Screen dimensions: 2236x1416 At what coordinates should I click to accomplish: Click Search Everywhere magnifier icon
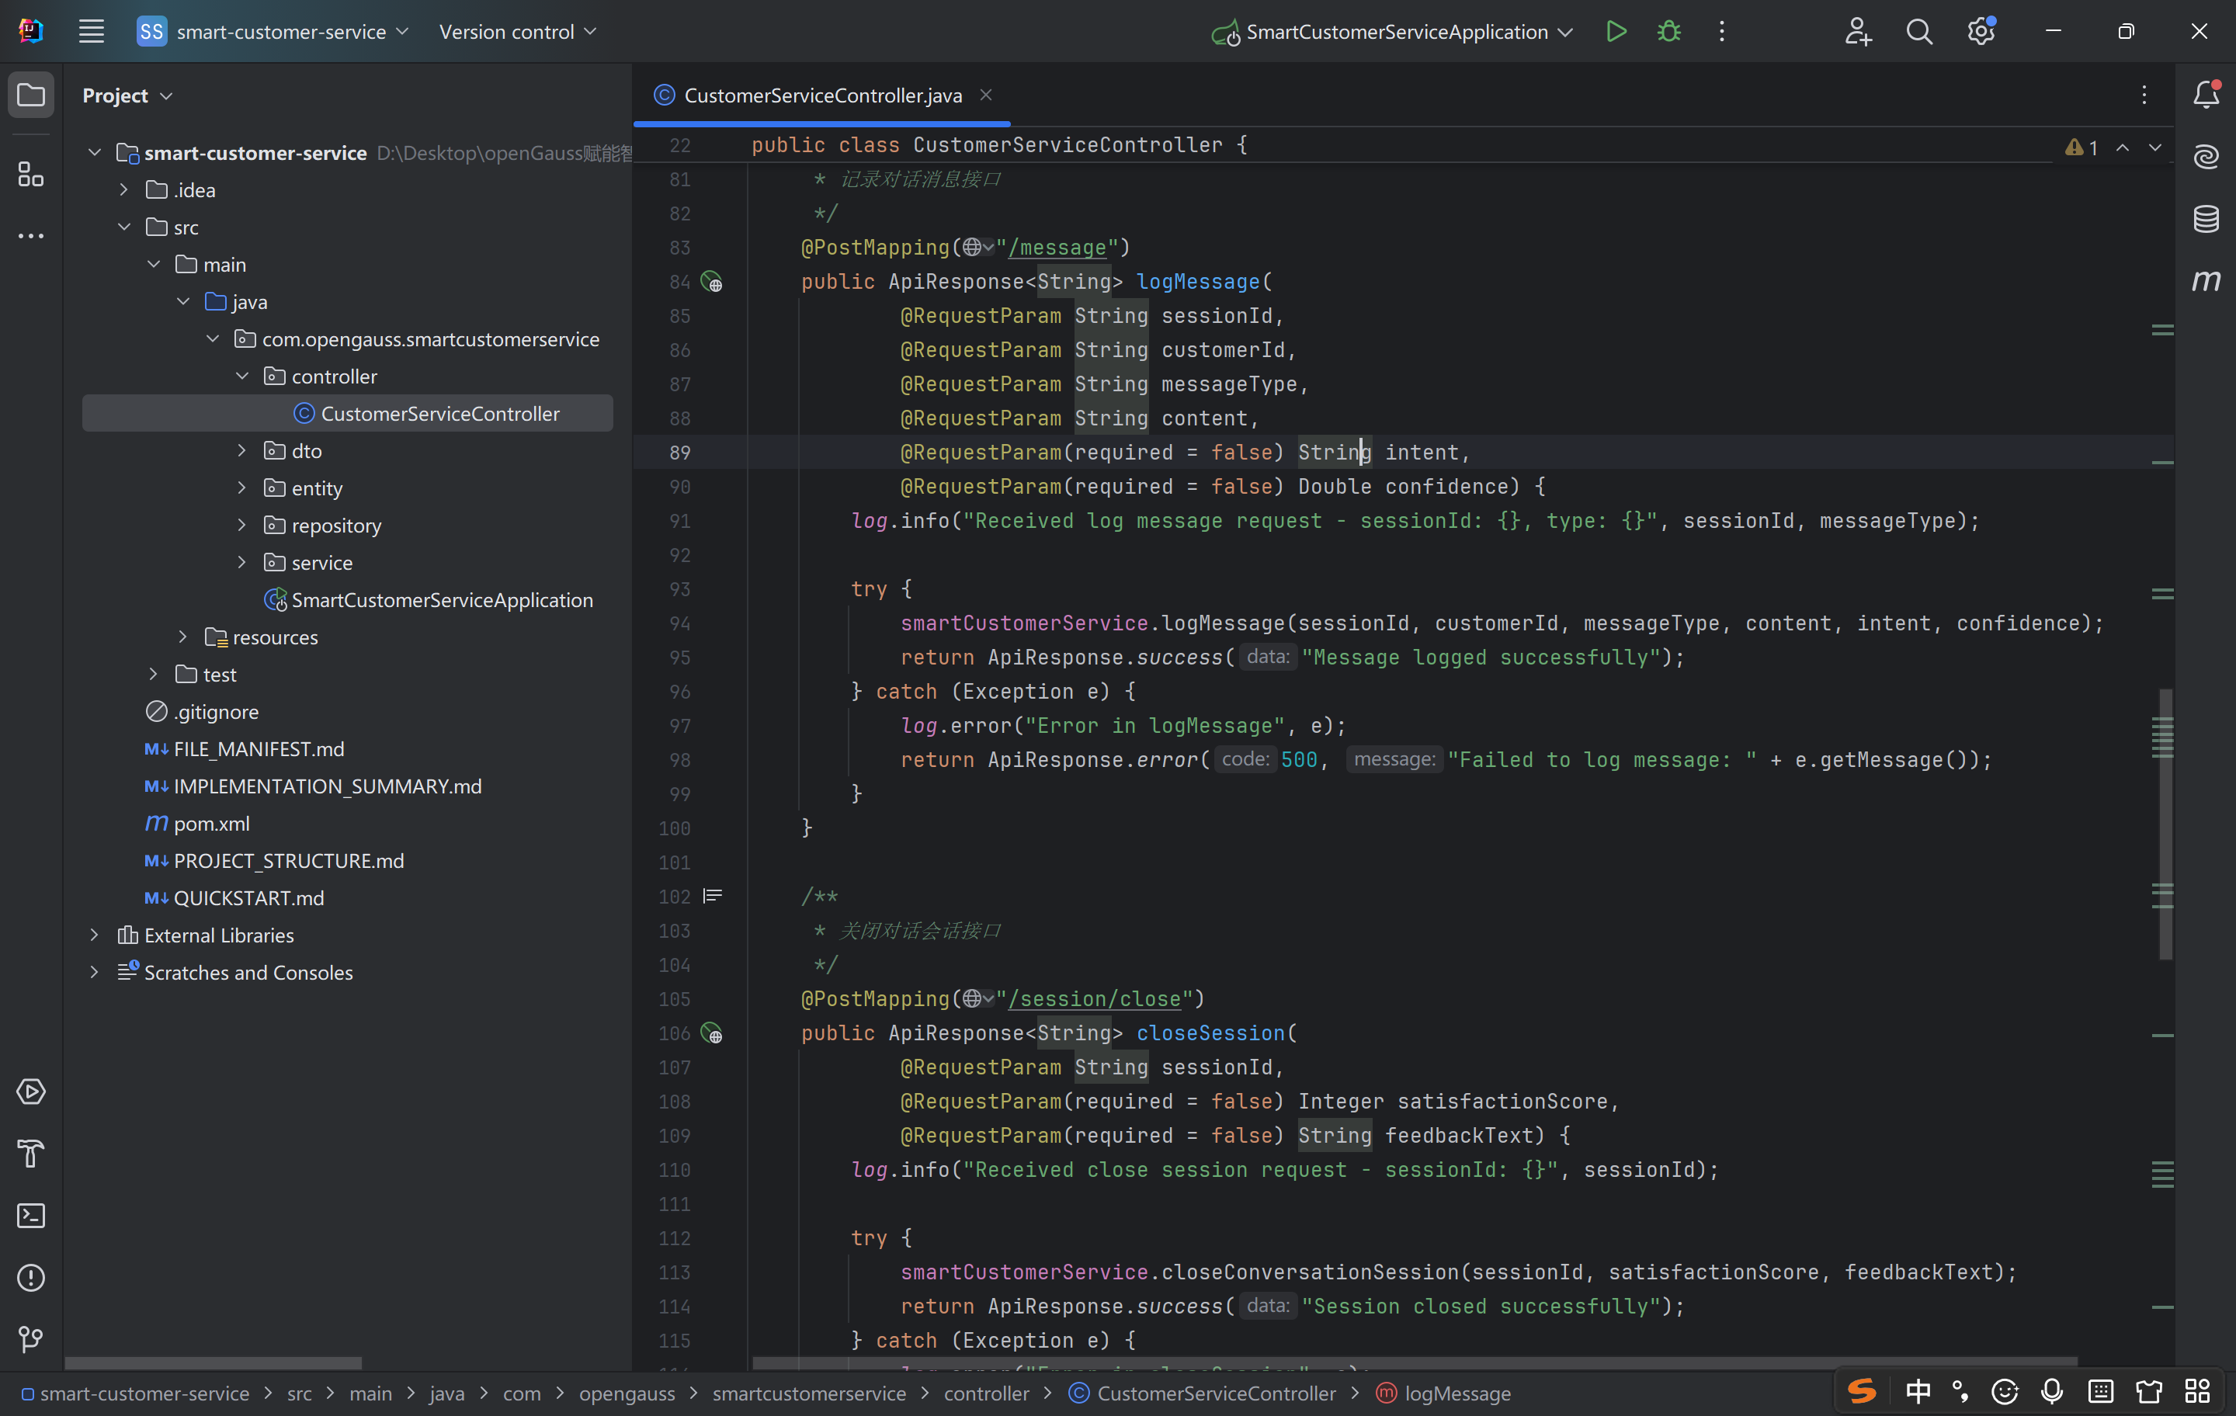click(1918, 32)
